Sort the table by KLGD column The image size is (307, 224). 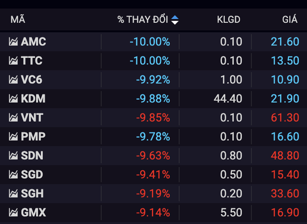point(228,20)
